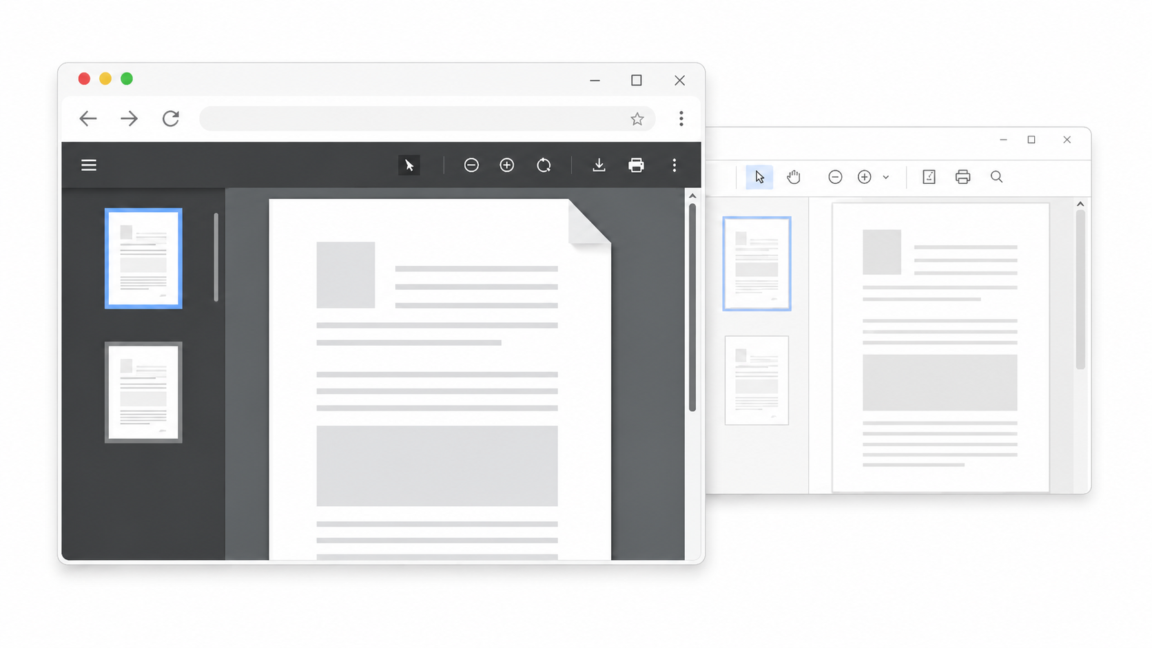Click the dark thumbnail sidebar scrollbar
This screenshot has height=648, width=1152.
(216, 257)
